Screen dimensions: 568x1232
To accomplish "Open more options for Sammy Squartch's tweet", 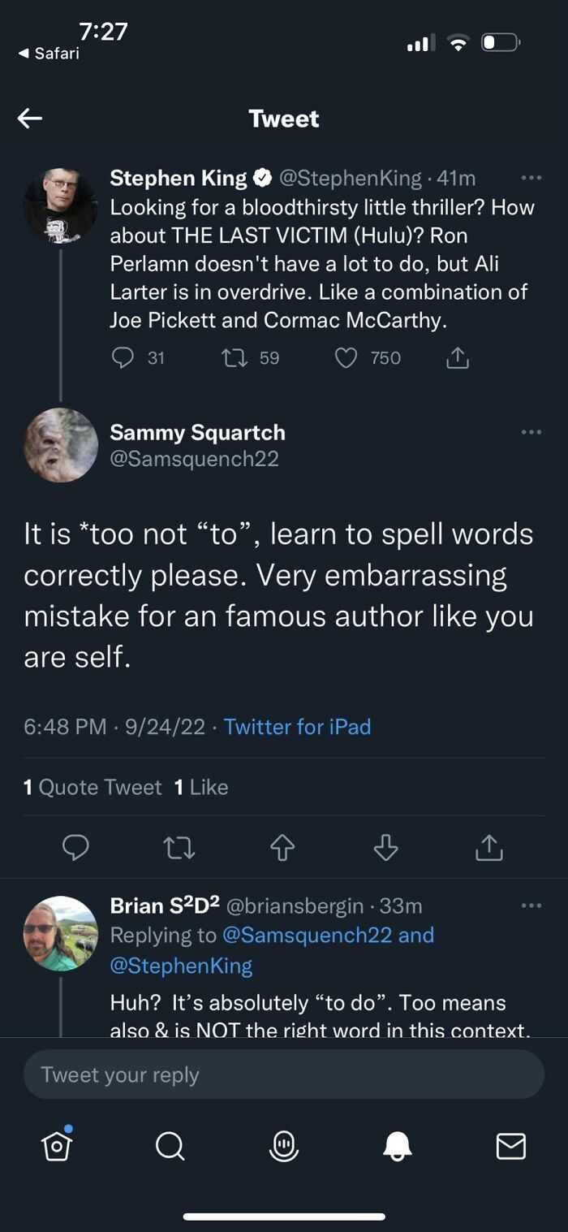I will (x=531, y=432).
